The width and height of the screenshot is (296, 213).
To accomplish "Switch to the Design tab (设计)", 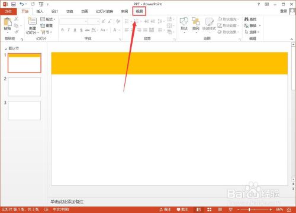I will click(54, 11).
